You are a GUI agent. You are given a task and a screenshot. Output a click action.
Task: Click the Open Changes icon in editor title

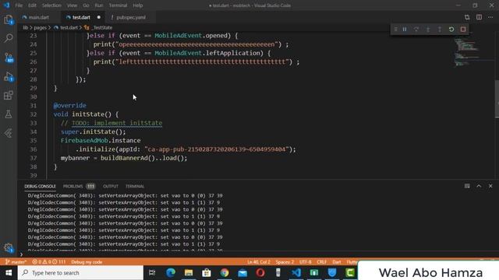(467, 17)
